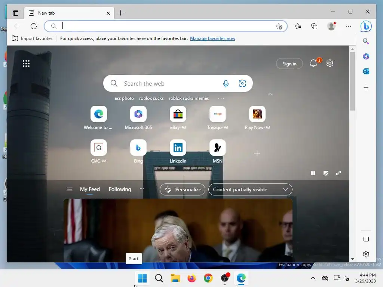
Task: Edit the background image icon
Action: coord(326,173)
